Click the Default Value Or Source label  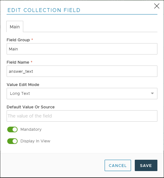click(x=31, y=107)
